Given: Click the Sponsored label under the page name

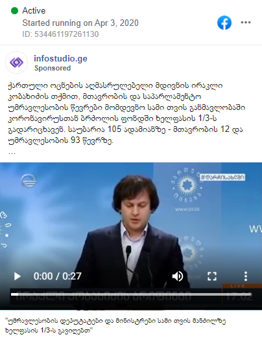Looking at the screenshot, I should pos(53,68).
